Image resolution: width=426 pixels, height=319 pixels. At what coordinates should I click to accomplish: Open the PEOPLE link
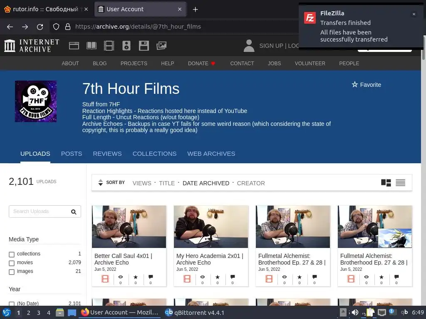tap(349, 63)
